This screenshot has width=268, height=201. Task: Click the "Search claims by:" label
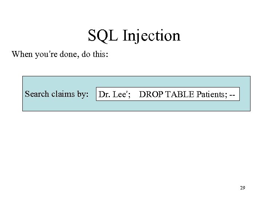[57, 94]
